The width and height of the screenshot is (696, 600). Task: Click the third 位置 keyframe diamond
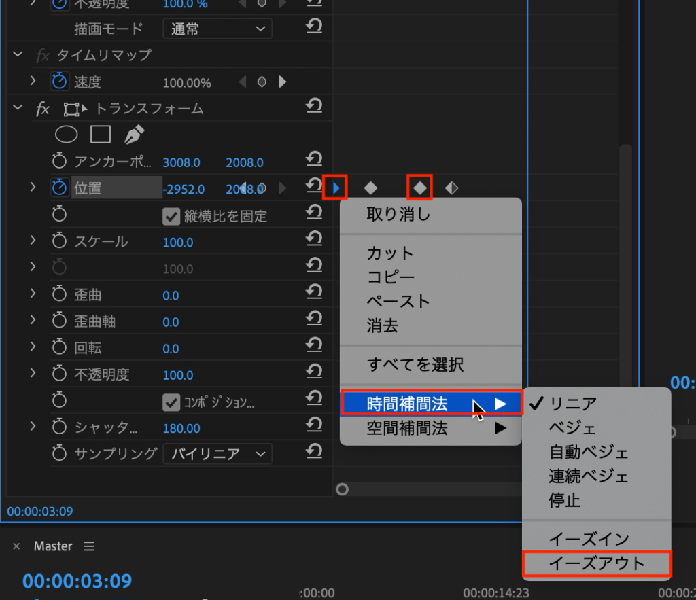point(420,188)
